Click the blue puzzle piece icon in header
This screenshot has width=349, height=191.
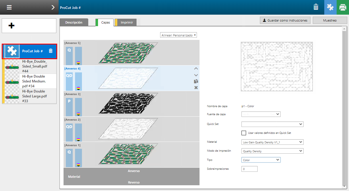(330, 7)
